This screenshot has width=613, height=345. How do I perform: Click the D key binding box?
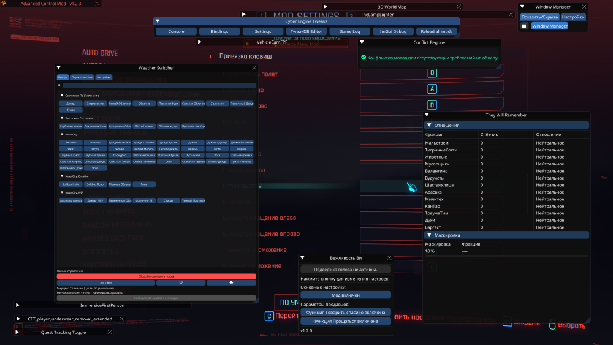(x=432, y=105)
